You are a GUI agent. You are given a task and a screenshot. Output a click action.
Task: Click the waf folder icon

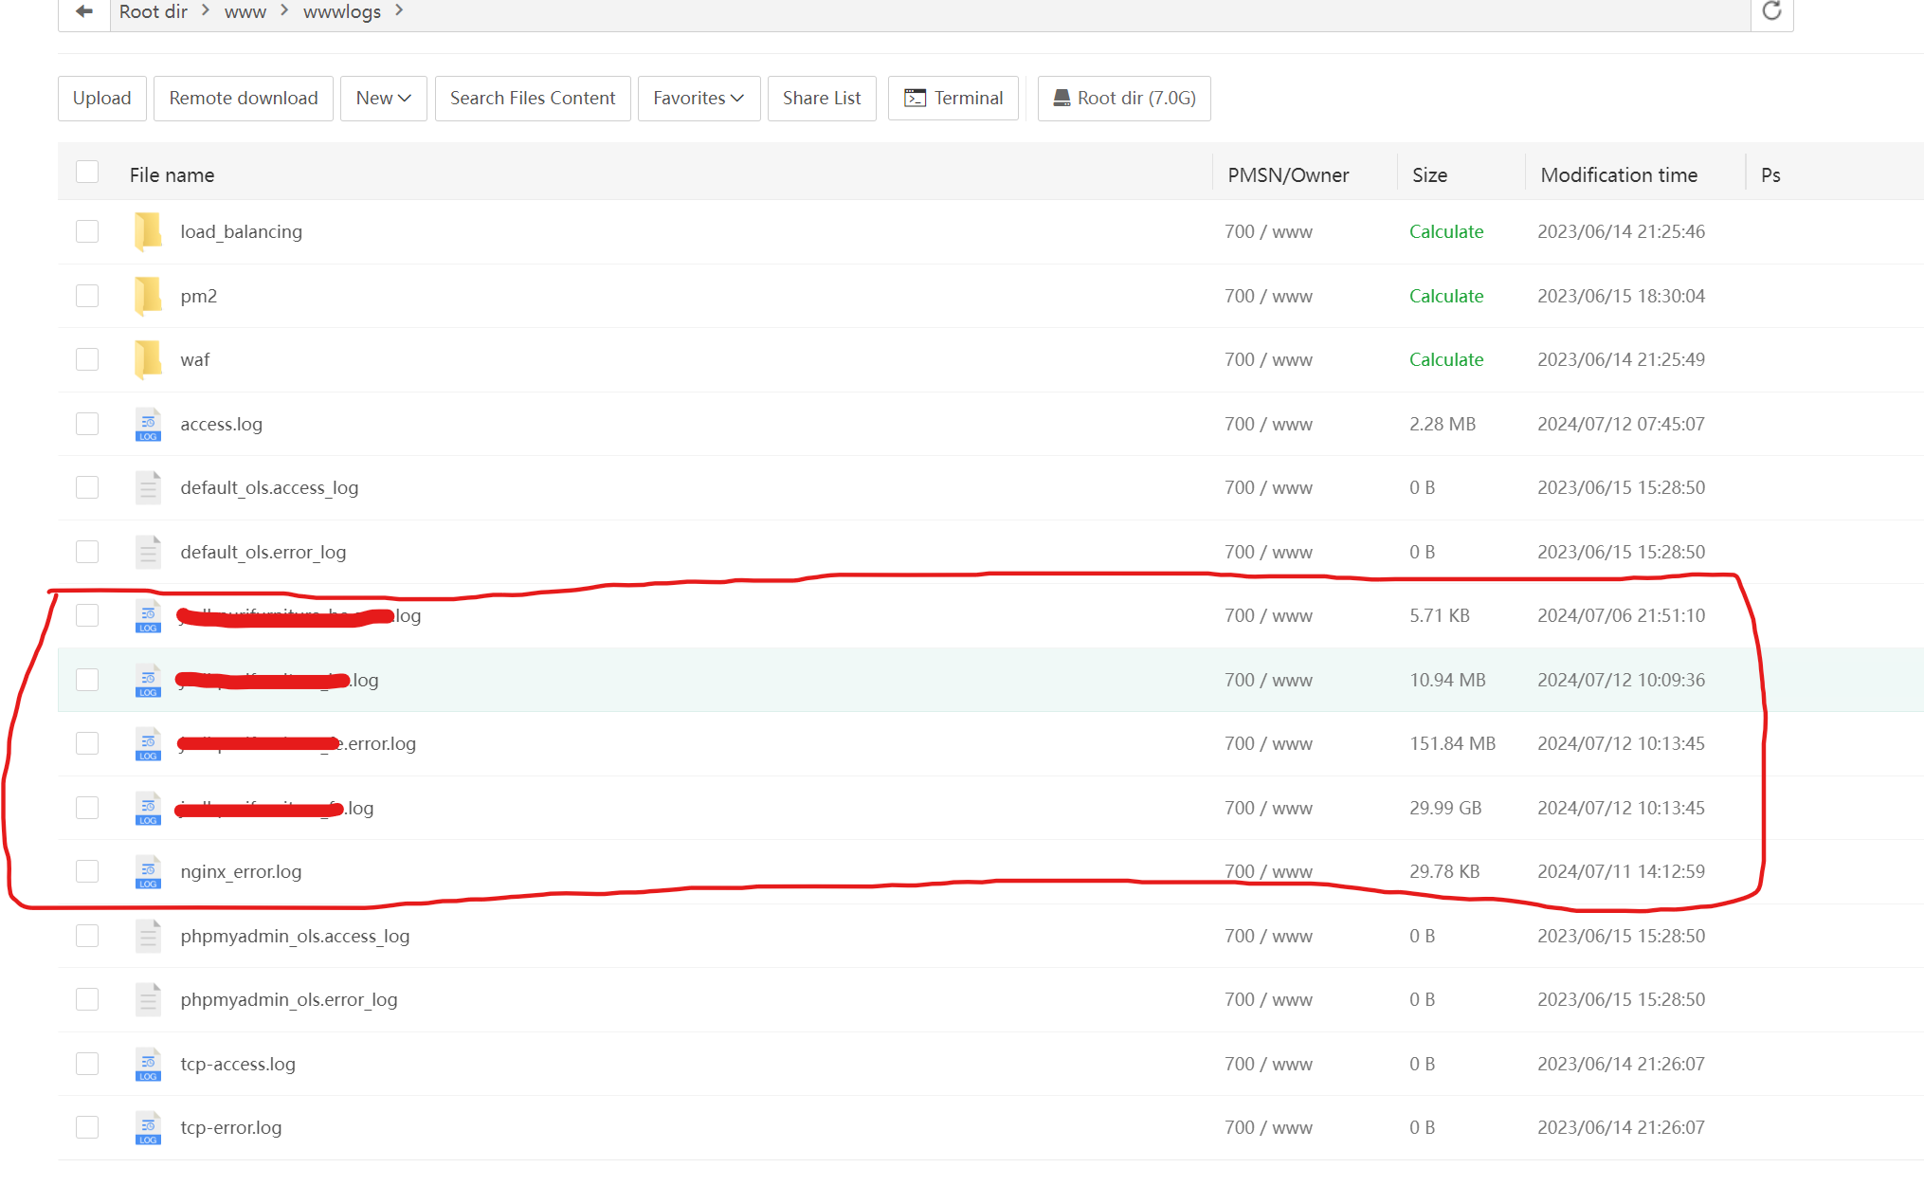148,359
